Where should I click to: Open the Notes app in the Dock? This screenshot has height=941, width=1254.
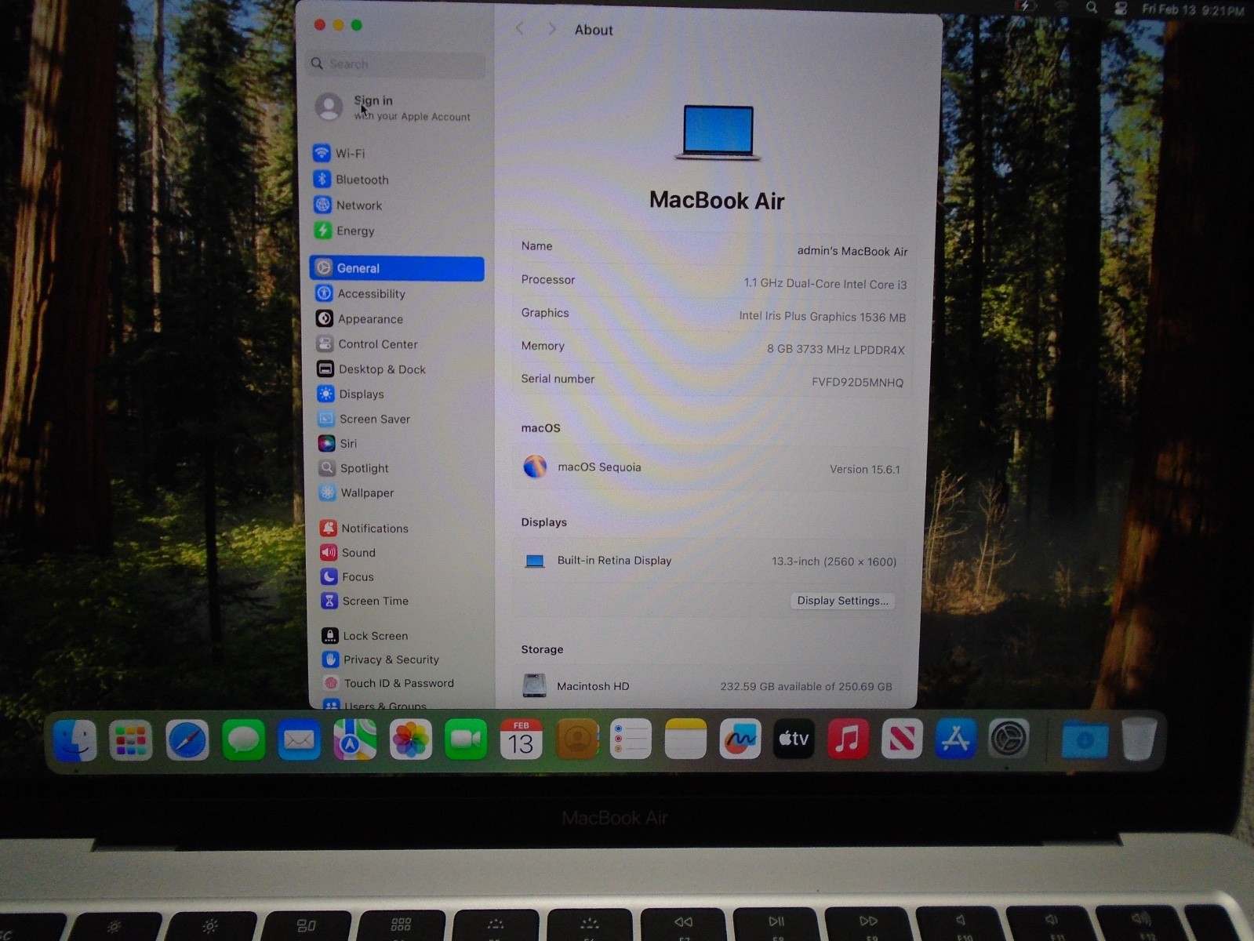pos(685,739)
